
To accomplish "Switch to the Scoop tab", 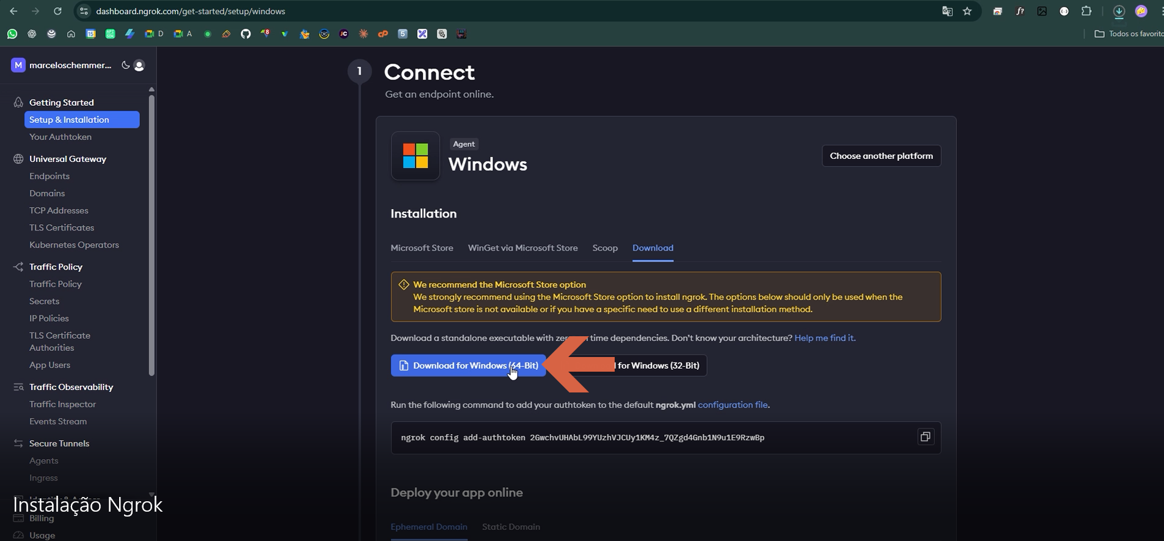I will tap(605, 248).
